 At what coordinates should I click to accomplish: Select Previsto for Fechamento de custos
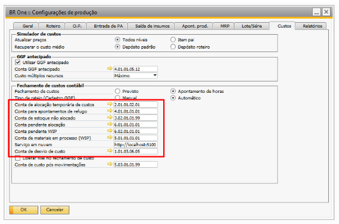pyautogui.click(x=117, y=91)
